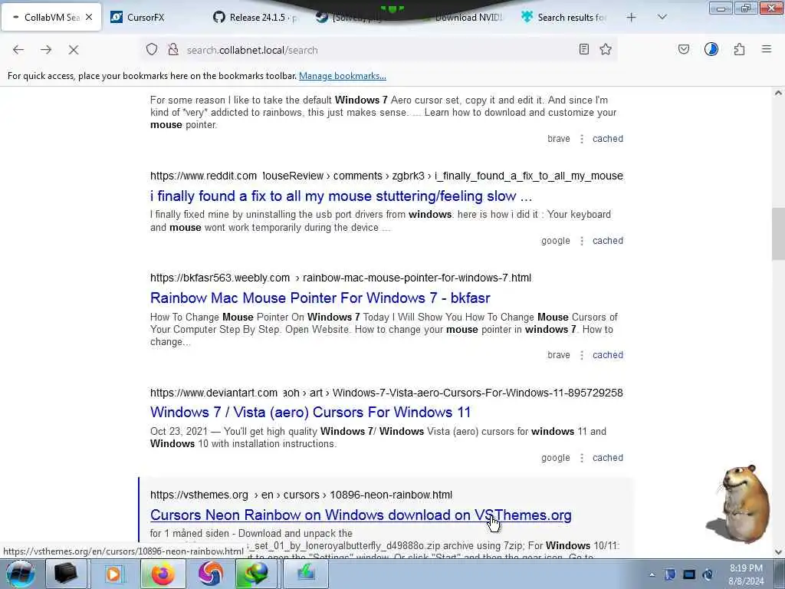Open the black box taskbar app
This screenshot has height=589, width=785.
click(x=66, y=574)
